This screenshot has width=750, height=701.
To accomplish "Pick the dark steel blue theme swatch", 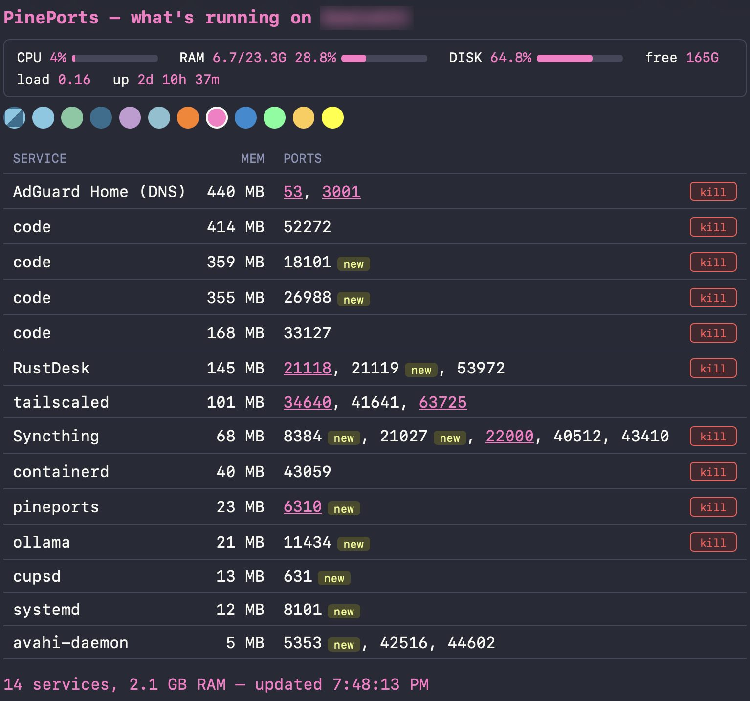I will click(x=101, y=118).
